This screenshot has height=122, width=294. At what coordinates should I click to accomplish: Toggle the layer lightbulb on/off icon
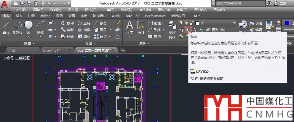point(181,23)
